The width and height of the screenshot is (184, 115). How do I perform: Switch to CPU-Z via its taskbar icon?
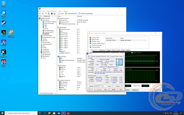[64, 113]
